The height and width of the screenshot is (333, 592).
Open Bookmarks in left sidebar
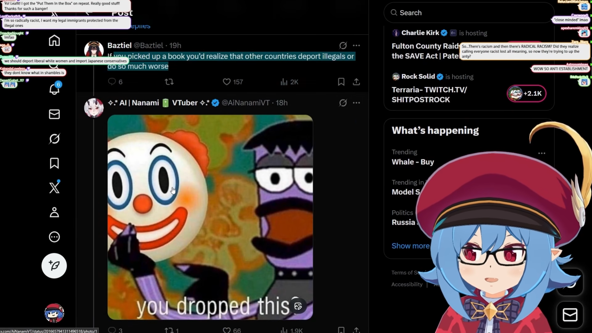54,163
